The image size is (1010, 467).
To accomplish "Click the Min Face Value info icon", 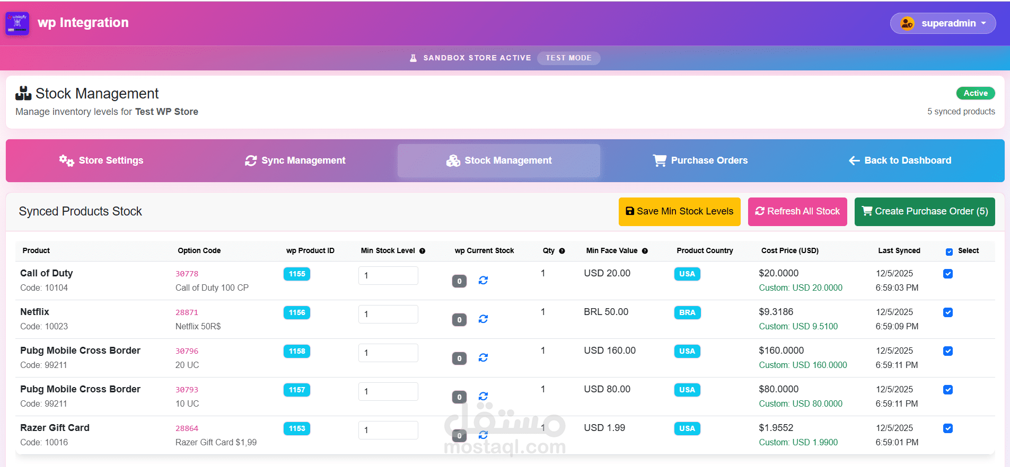I will click(645, 251).
